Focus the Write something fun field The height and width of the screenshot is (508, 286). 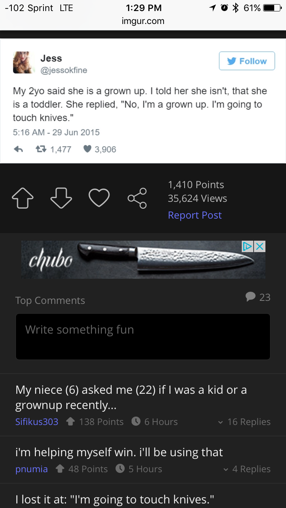click(143, 336)
